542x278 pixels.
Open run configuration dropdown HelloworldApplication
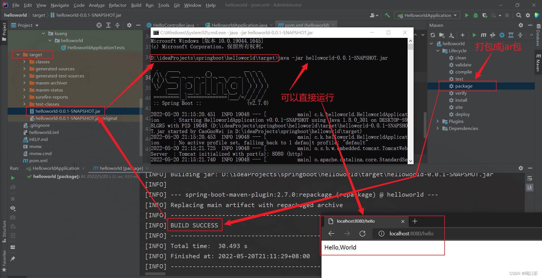(427, 15)
